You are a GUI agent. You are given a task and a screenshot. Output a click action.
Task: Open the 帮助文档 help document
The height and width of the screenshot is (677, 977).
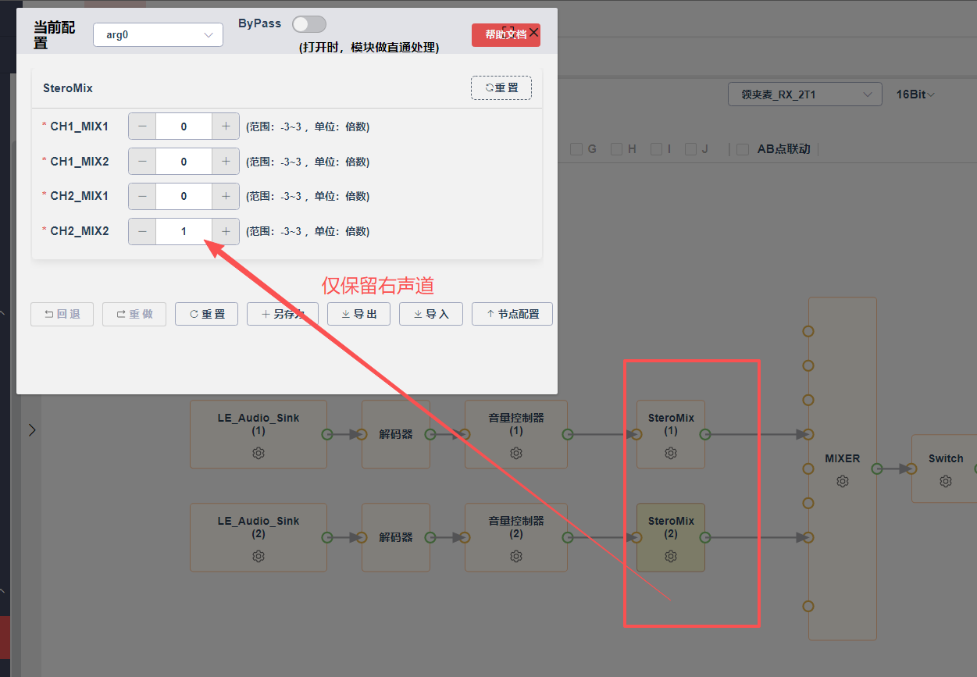[506, 35]
